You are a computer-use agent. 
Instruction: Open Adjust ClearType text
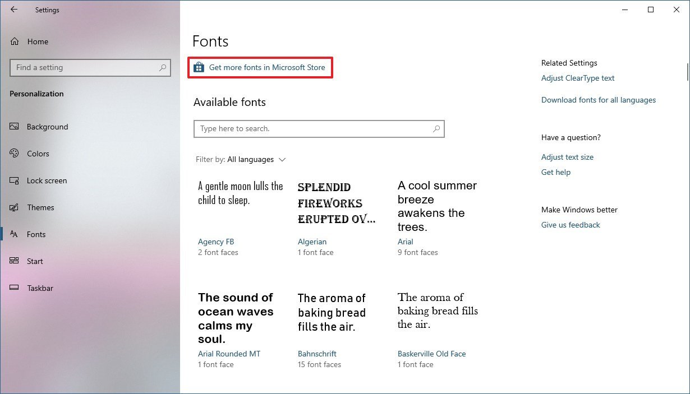point(578,78)
